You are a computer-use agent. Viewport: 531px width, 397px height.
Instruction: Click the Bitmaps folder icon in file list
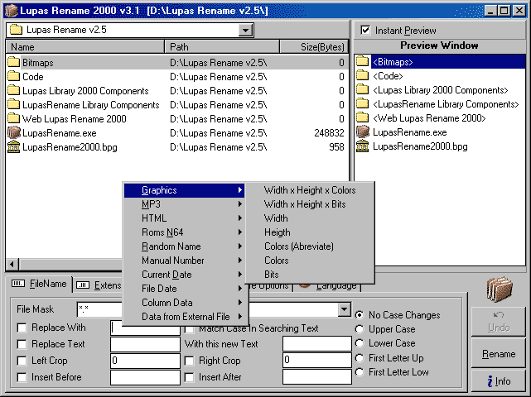tap(14, 62)
